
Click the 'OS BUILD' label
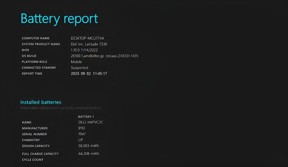(x=29, y=56)
